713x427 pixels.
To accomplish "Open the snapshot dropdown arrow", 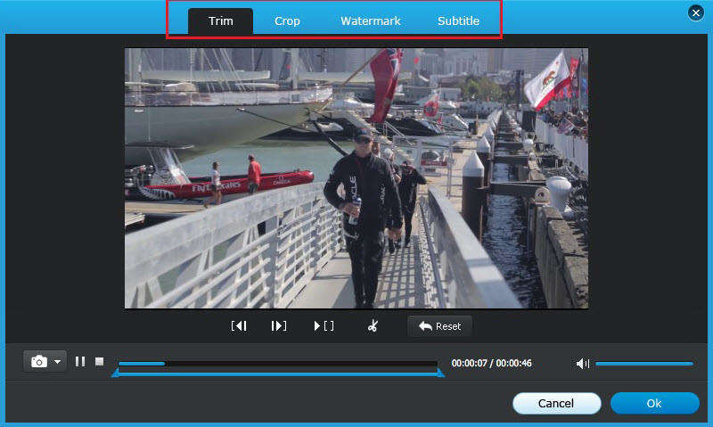I will click(x=58, y=362).
